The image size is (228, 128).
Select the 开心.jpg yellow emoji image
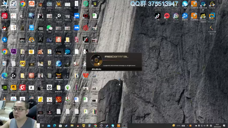[x=31, y=53]
